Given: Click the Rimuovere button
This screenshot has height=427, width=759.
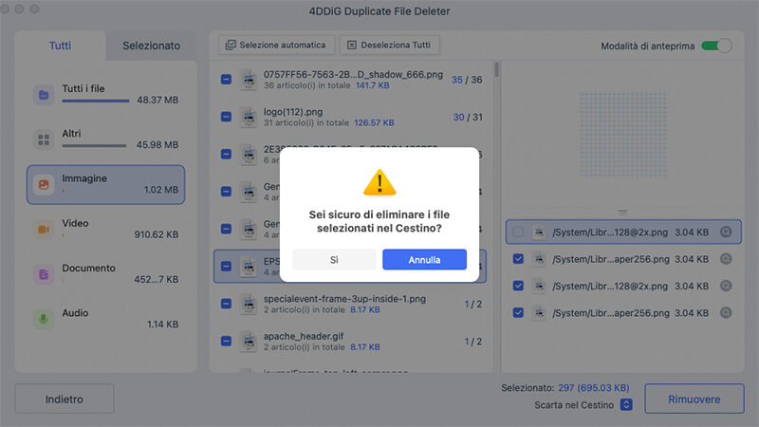Looking at the screenshot, I should (x=694, y=399).
